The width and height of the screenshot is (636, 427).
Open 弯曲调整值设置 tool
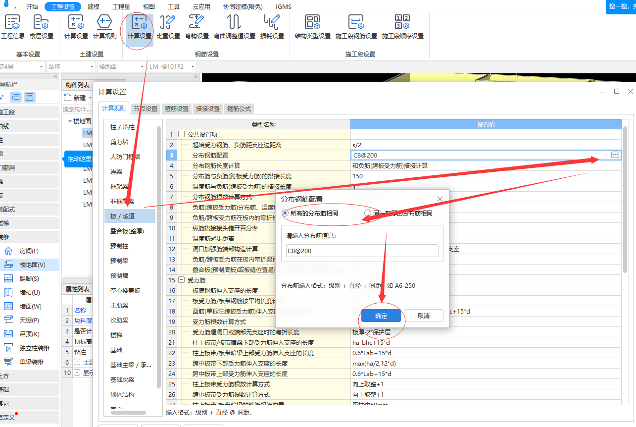pyautogui.click(x=235, y=27)
